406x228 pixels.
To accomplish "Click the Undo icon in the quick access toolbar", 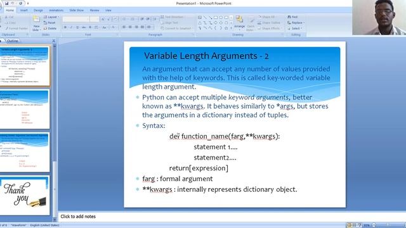I will coord(13,3).
